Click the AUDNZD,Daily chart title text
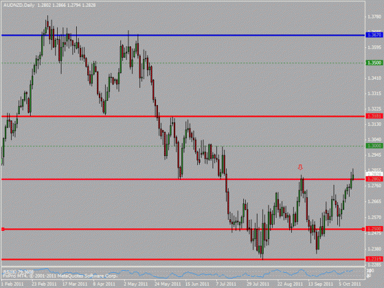Image resolution: width=384 pixels, height=288 pixels. click(x=19, y=5)
